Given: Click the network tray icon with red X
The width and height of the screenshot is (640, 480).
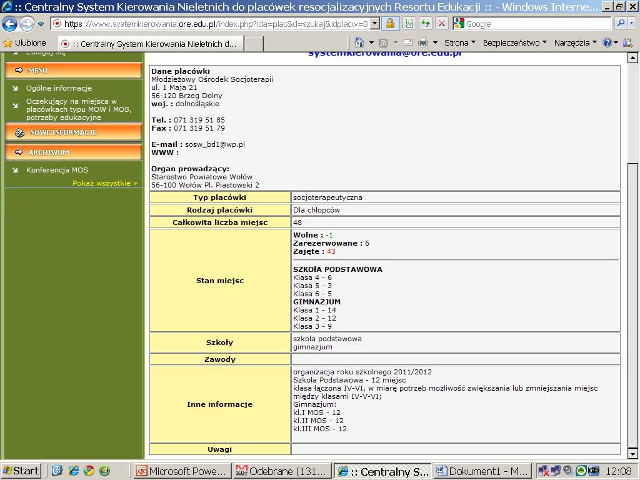Looking at the screenshot, I should point(543,471).
